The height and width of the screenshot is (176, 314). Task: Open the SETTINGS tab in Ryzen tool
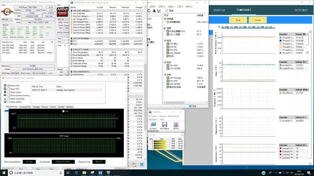point(301,10)
